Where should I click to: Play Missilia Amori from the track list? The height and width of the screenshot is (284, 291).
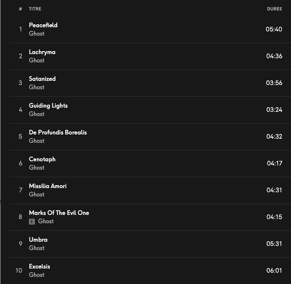(48, 186)
